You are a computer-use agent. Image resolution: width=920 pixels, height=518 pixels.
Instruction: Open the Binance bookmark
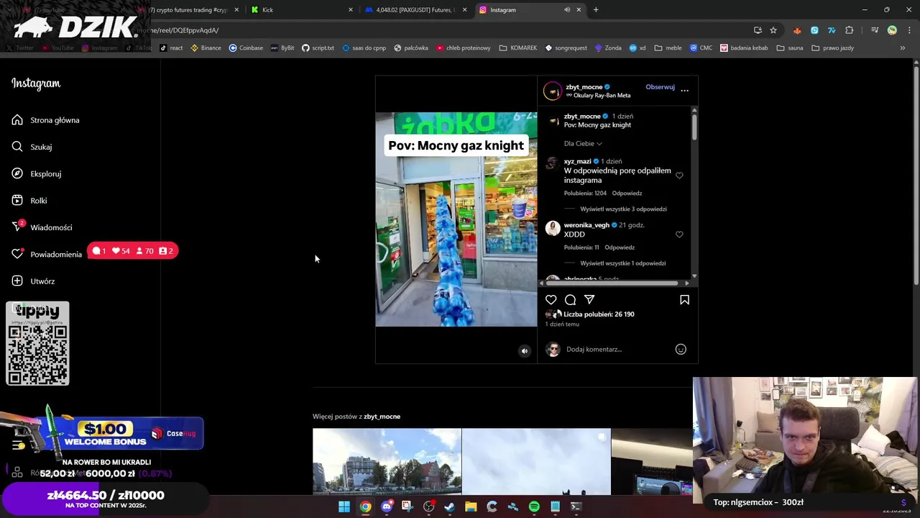click(x=206, y=48)
